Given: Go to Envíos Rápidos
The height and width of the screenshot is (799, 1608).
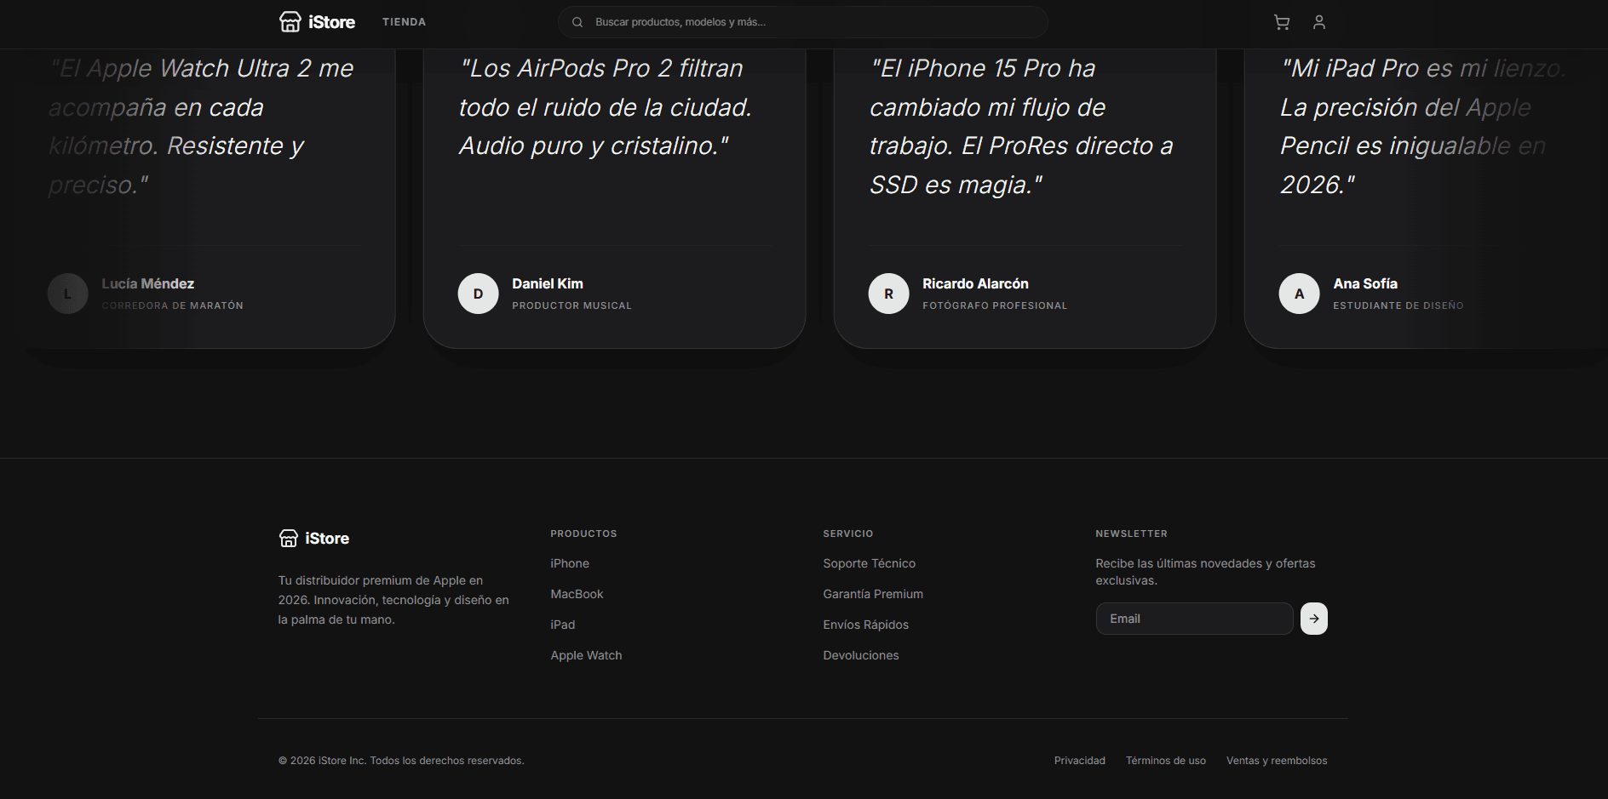Looking at the screenshot, I should 866,625.
